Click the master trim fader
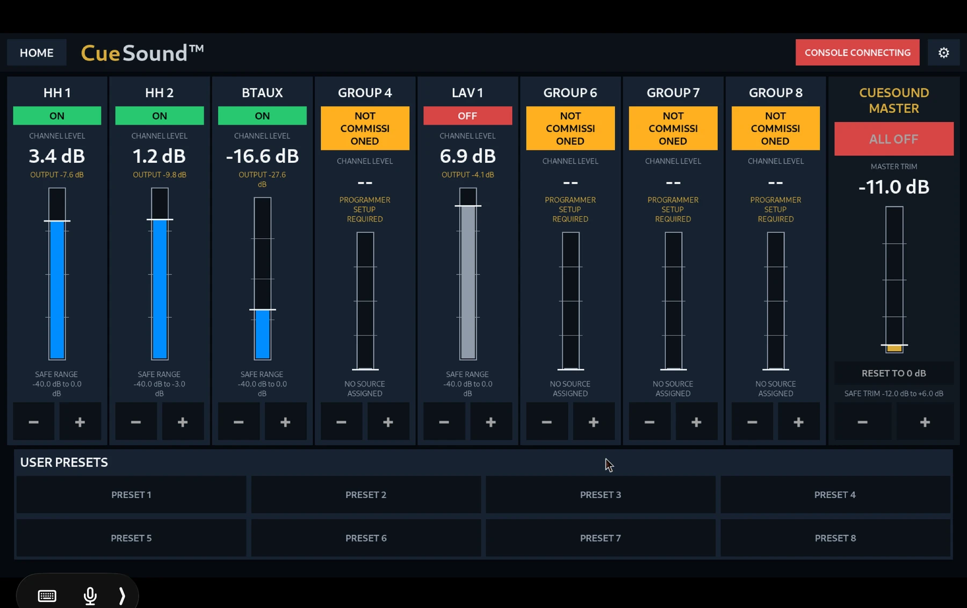 894,280
